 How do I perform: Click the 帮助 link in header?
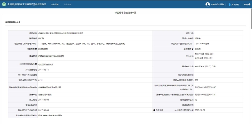(246, 4)
